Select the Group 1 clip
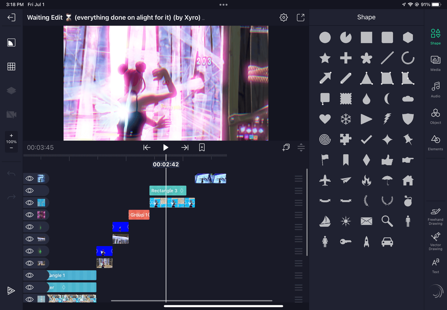This screenshot has width=447, height=310. point(139,215)
